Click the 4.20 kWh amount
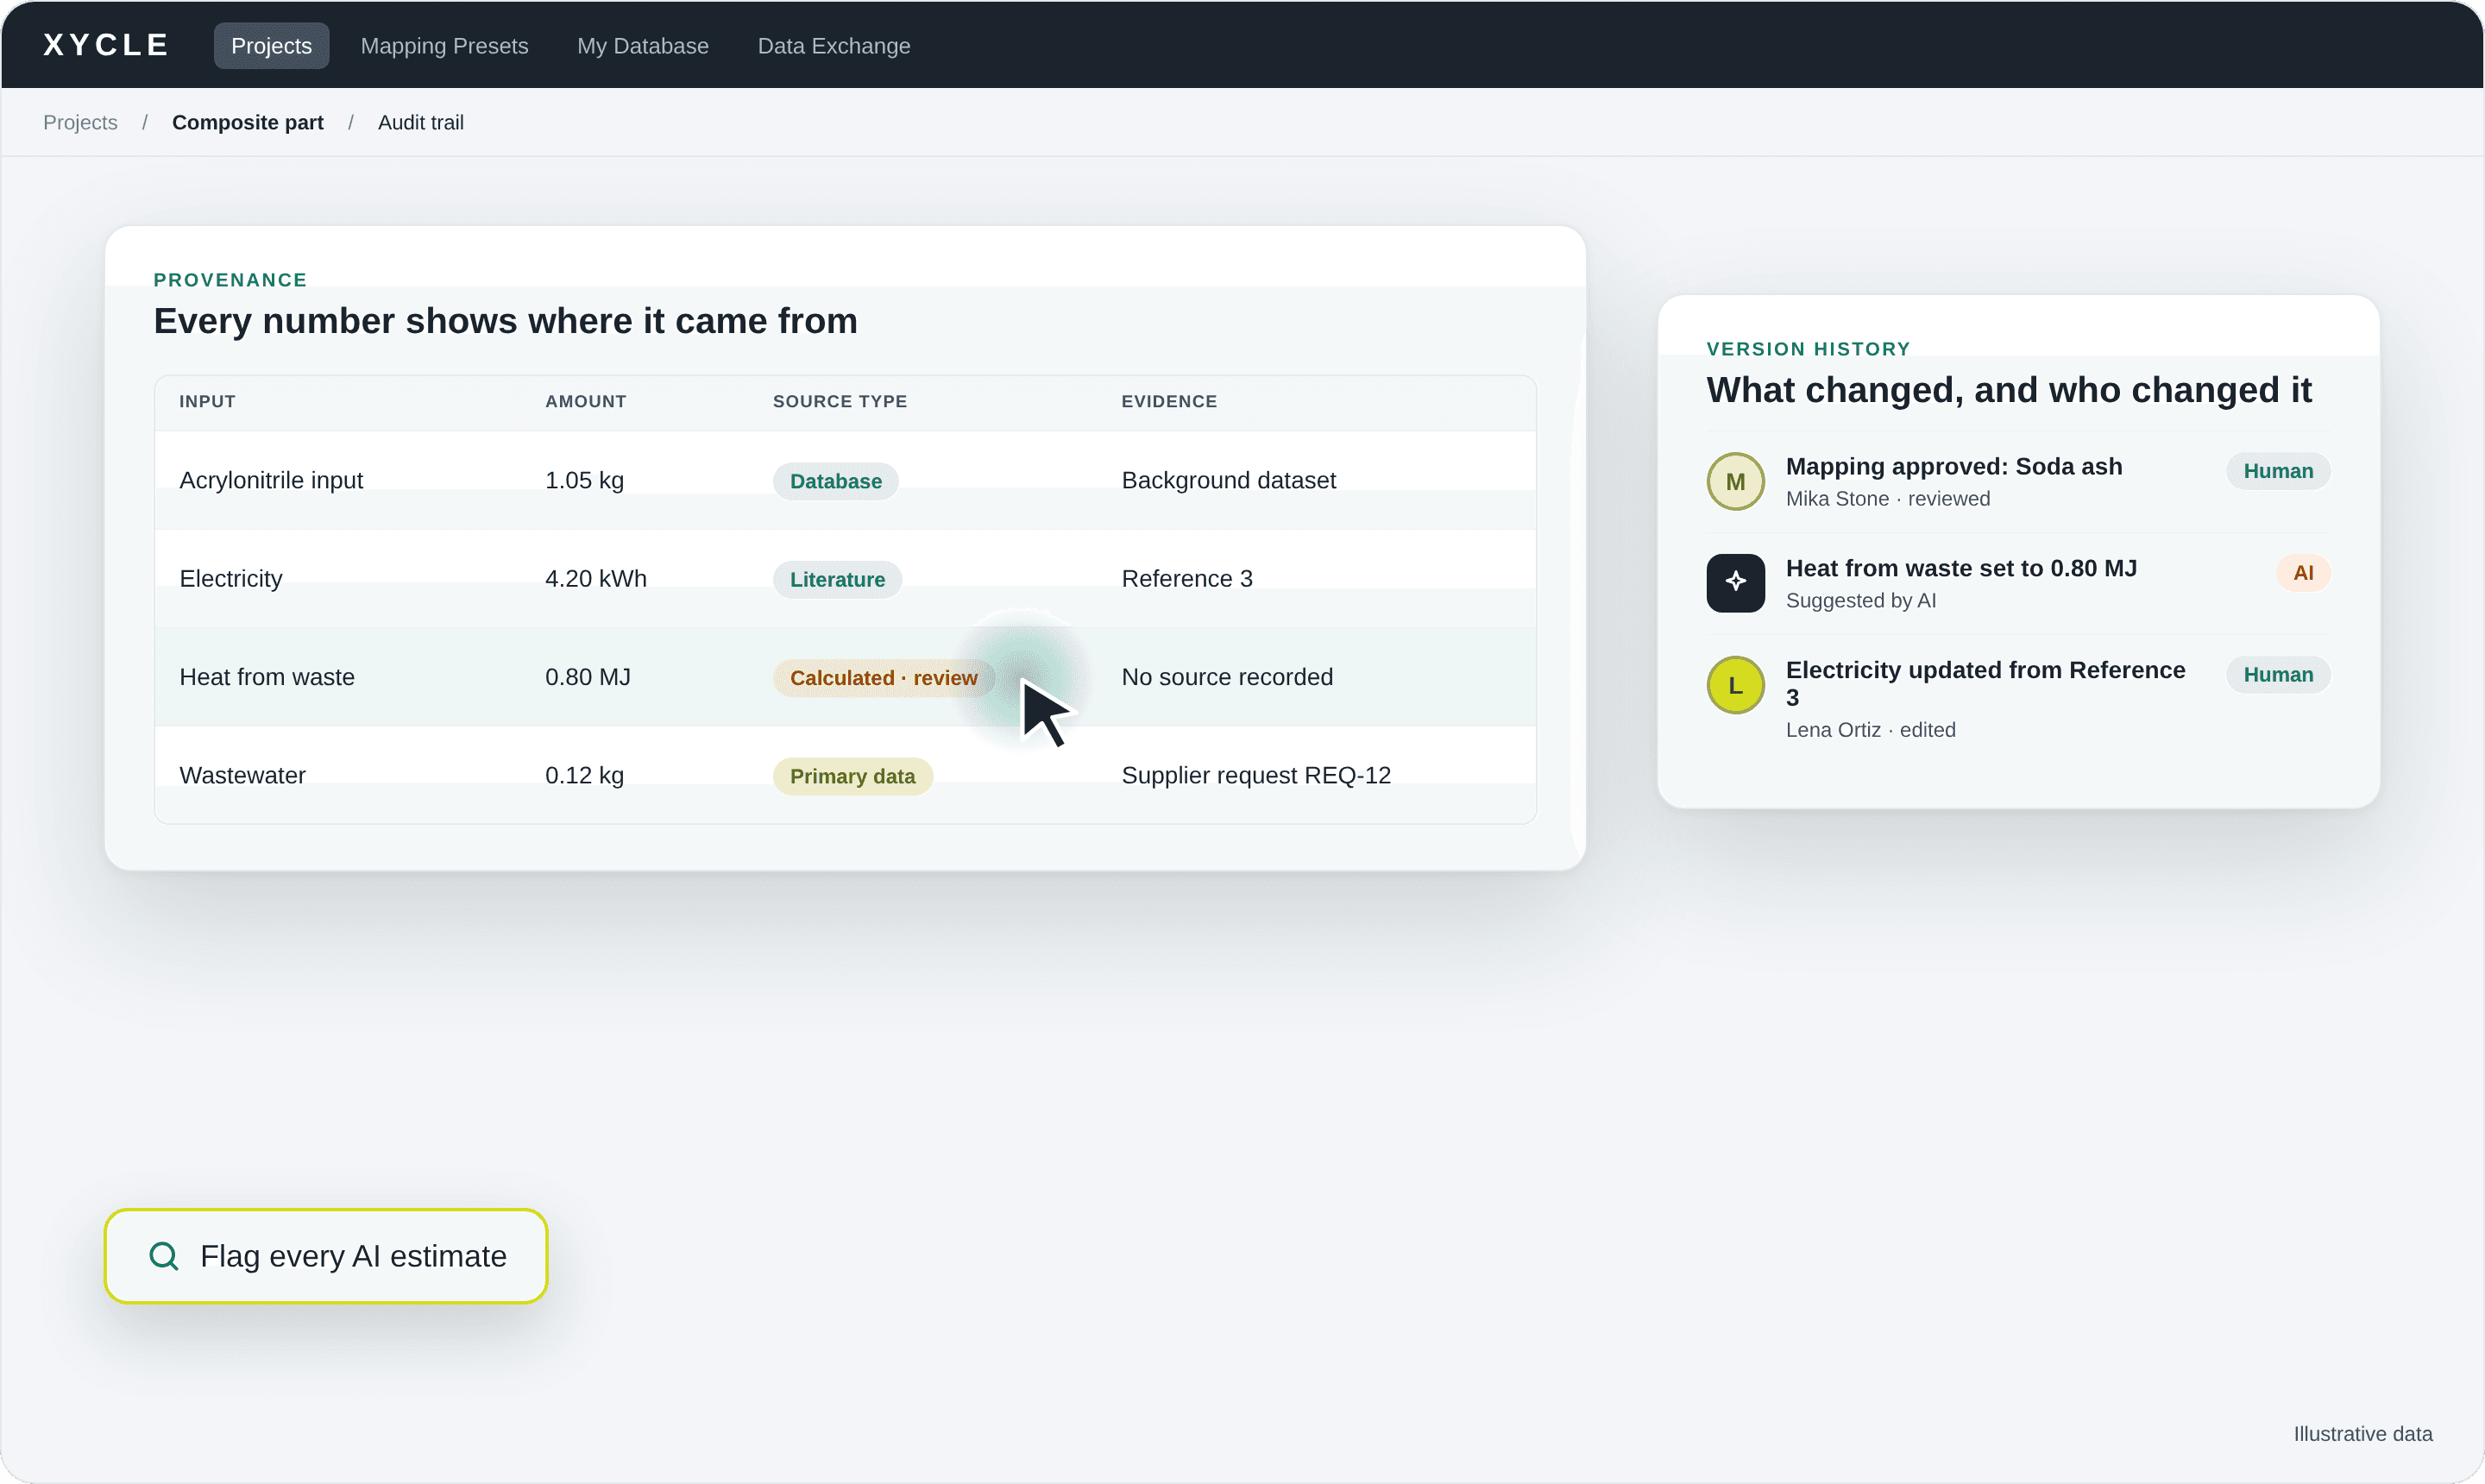Viewport: 2485px width, 1484px height. point(595,578)
